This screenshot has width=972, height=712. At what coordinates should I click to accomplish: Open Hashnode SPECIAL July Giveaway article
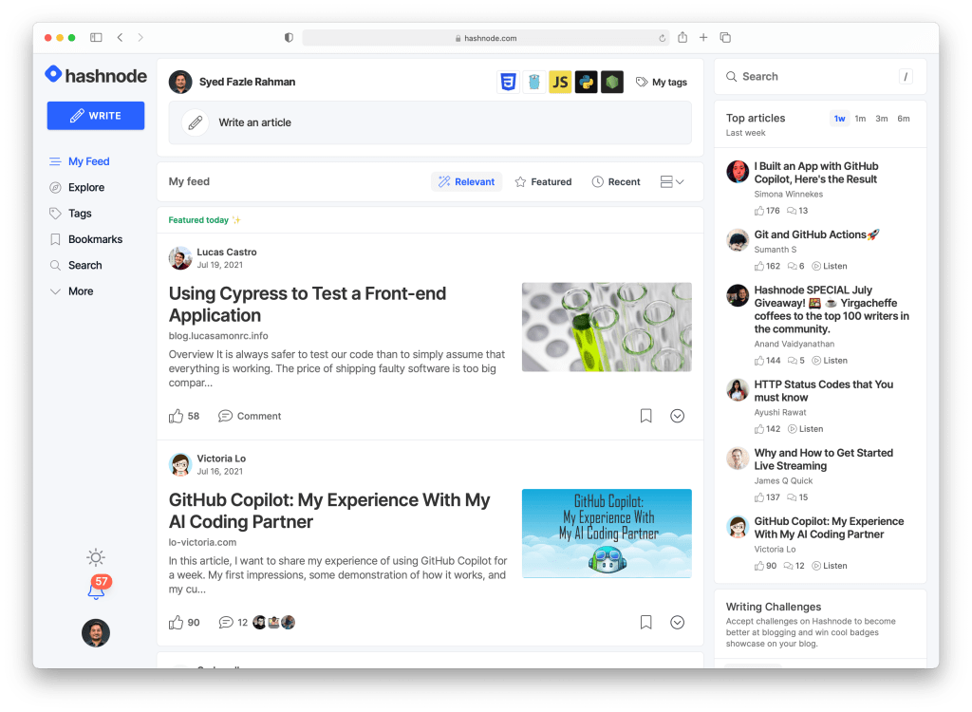coord(832,309)
